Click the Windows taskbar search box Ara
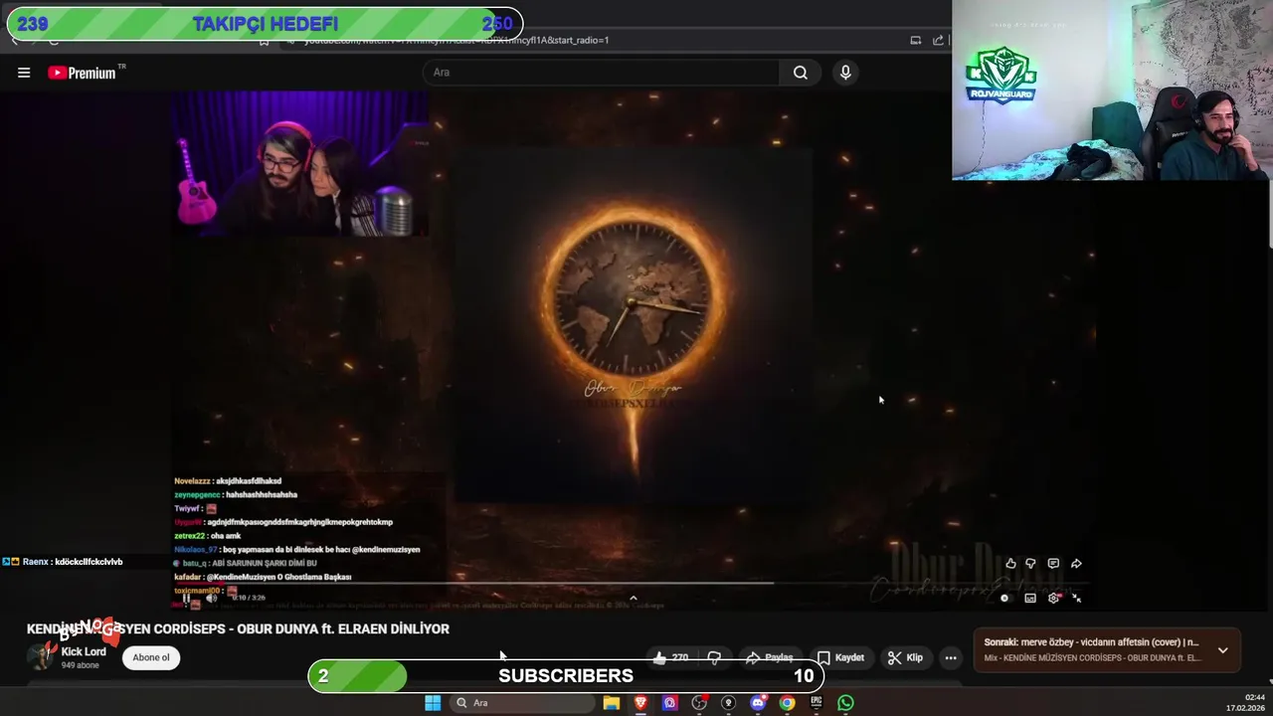 (x=520, y=703)
